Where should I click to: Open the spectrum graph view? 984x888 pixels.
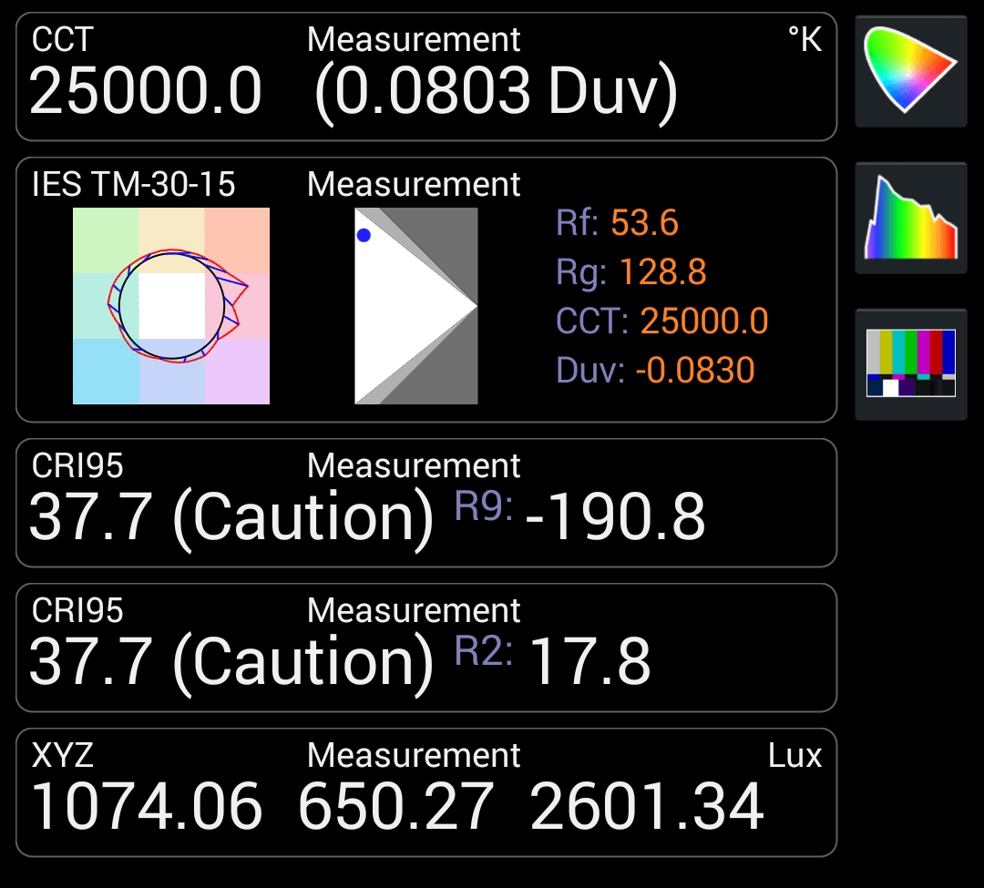910,218
